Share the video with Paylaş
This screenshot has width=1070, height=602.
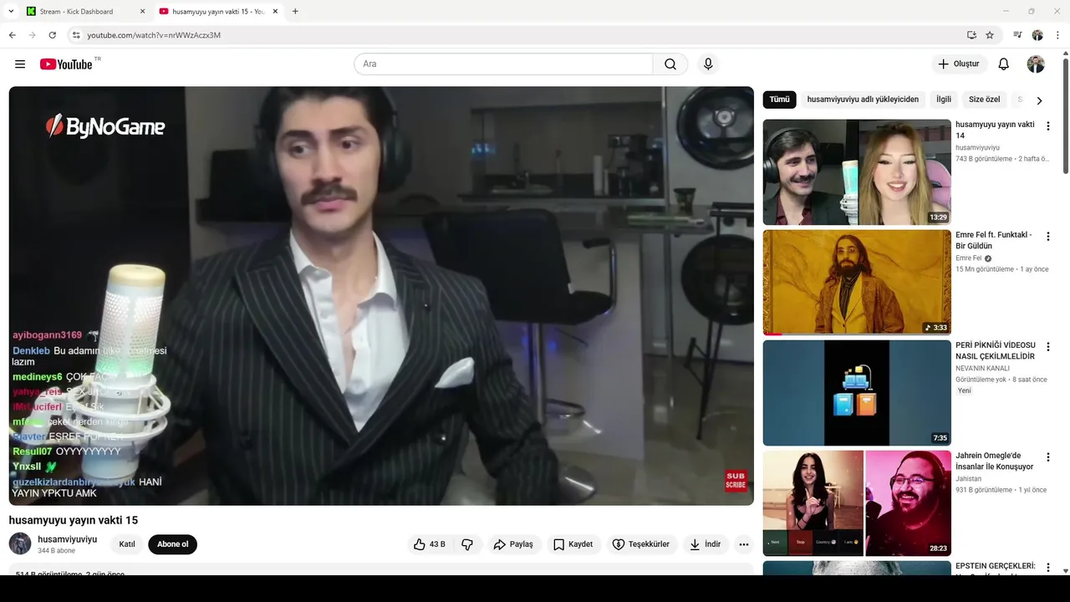[513, 544]
